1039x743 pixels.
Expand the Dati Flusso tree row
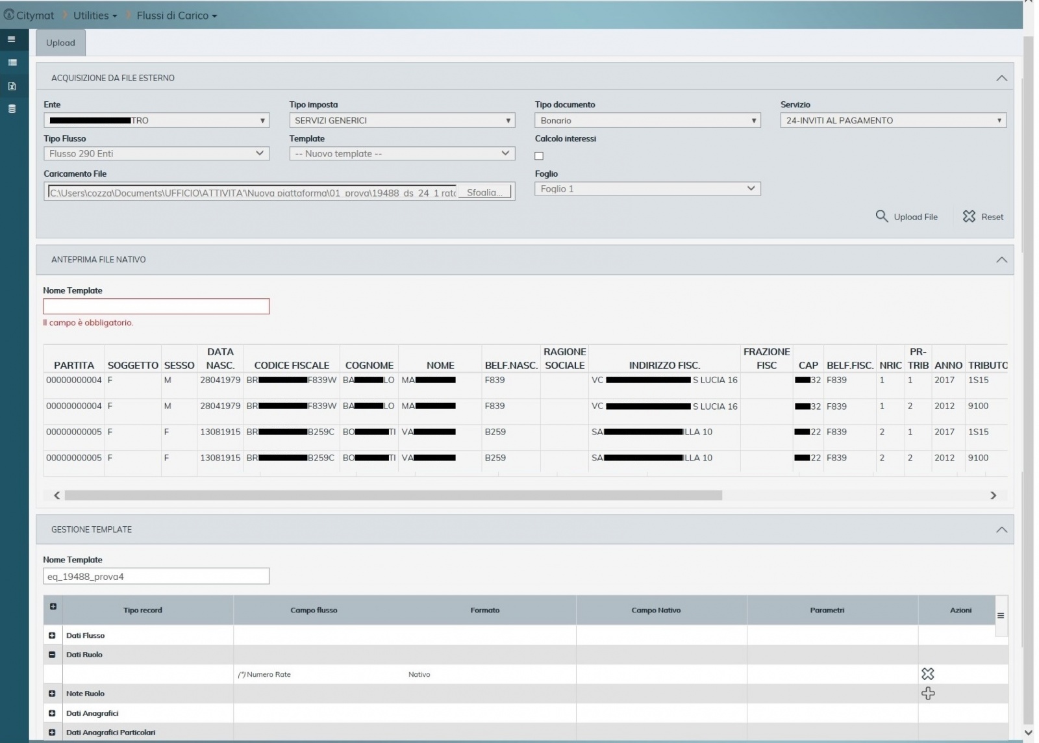pyautogui.click(x=52, y=636)
